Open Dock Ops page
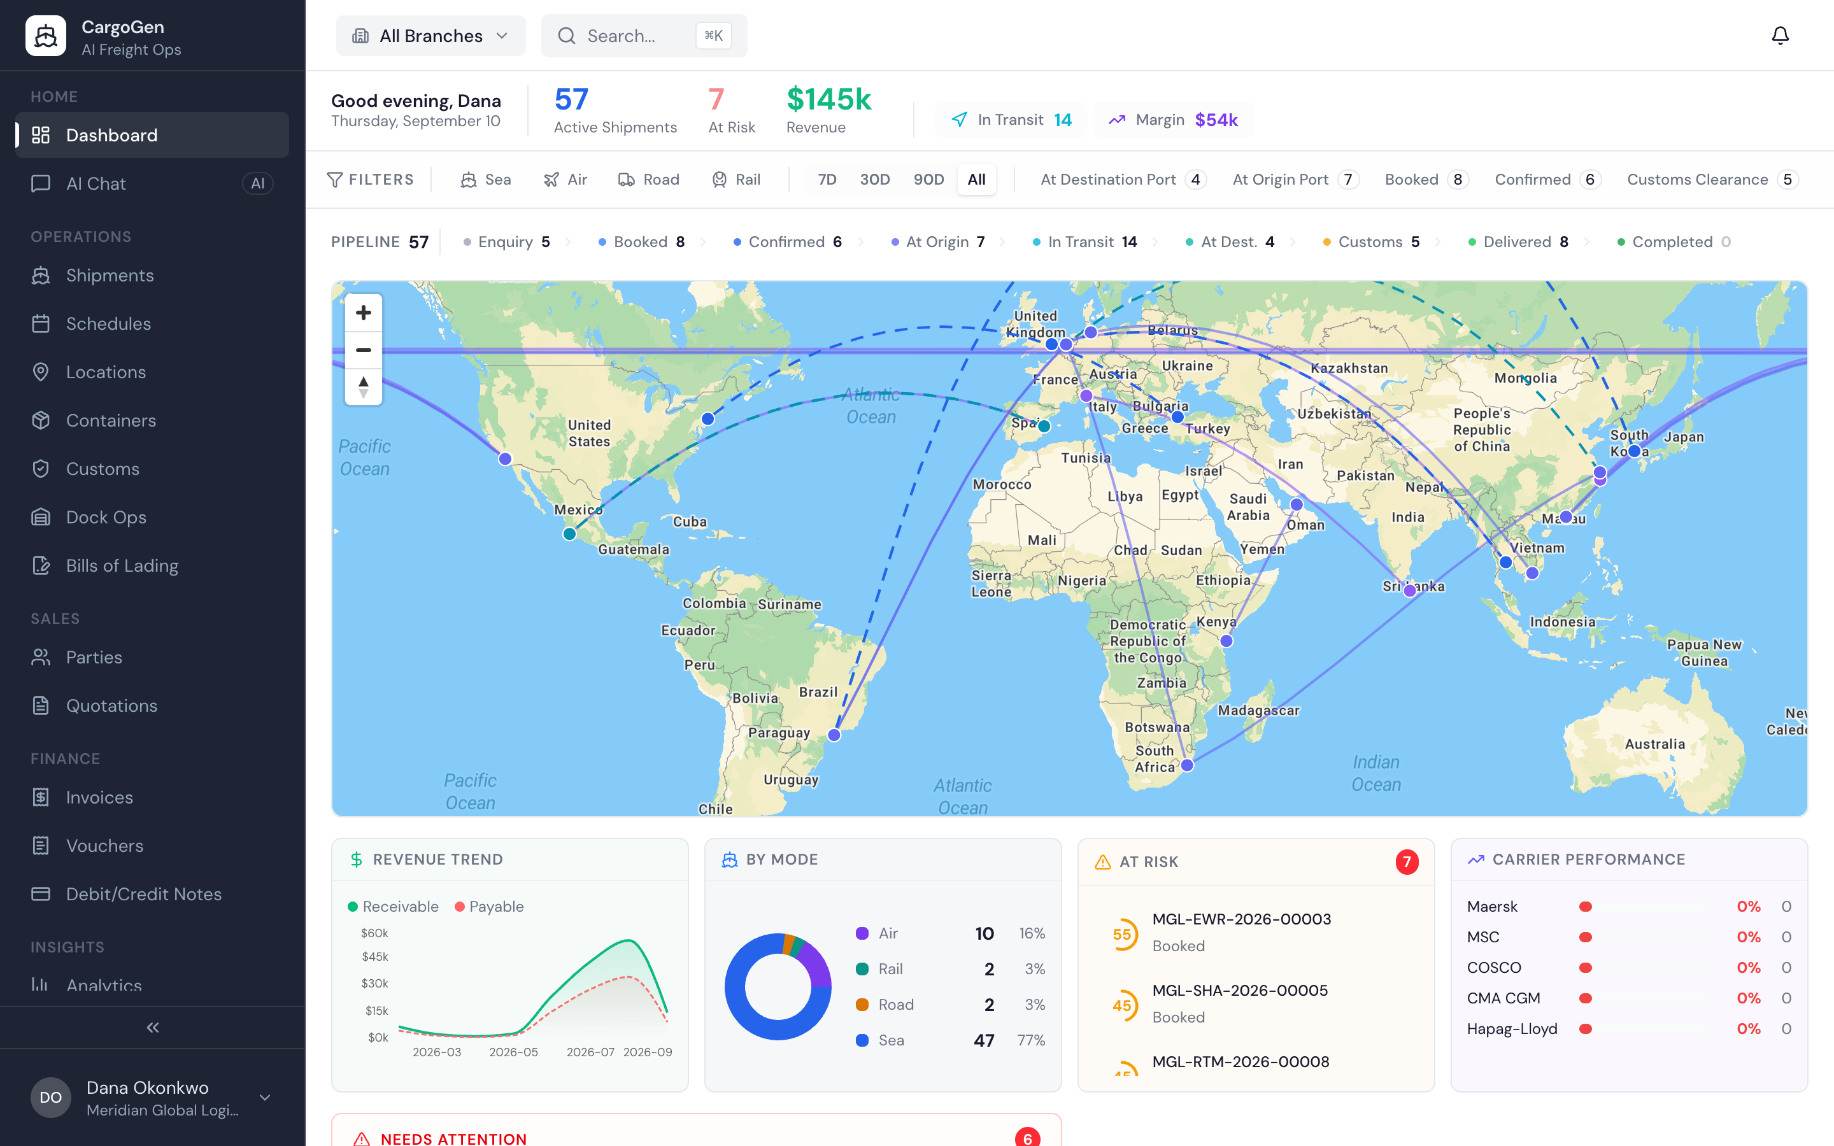Viewport: 1834px width, 1146px height. point(152,518)
